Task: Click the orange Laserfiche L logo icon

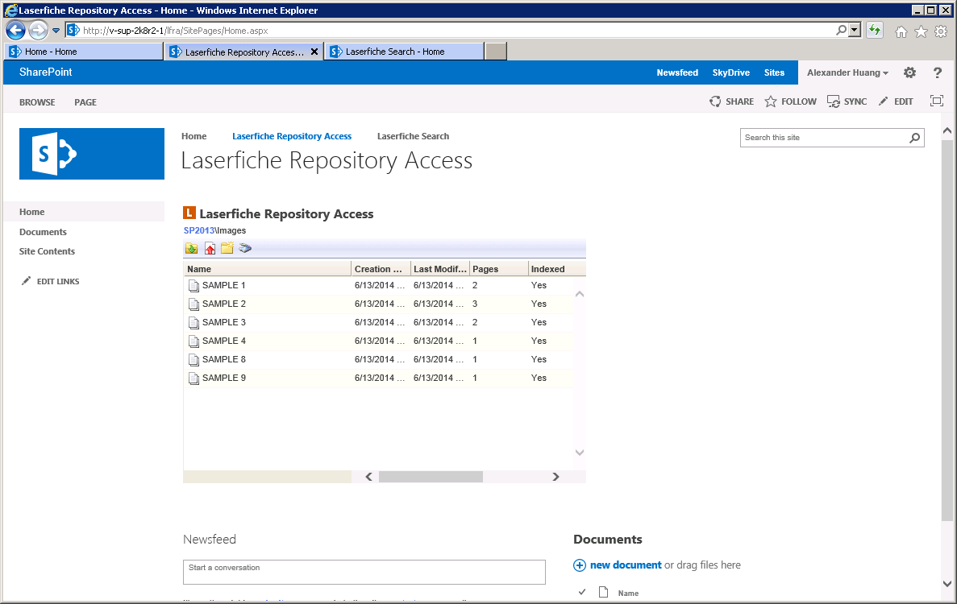Action: point(189,213)
